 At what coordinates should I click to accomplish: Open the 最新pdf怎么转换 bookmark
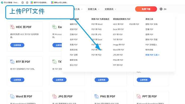click(x=59, y=2)
